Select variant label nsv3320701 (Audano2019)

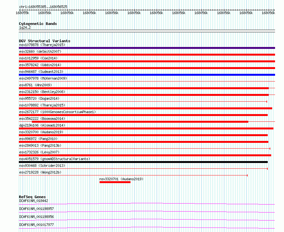point(121,179)
